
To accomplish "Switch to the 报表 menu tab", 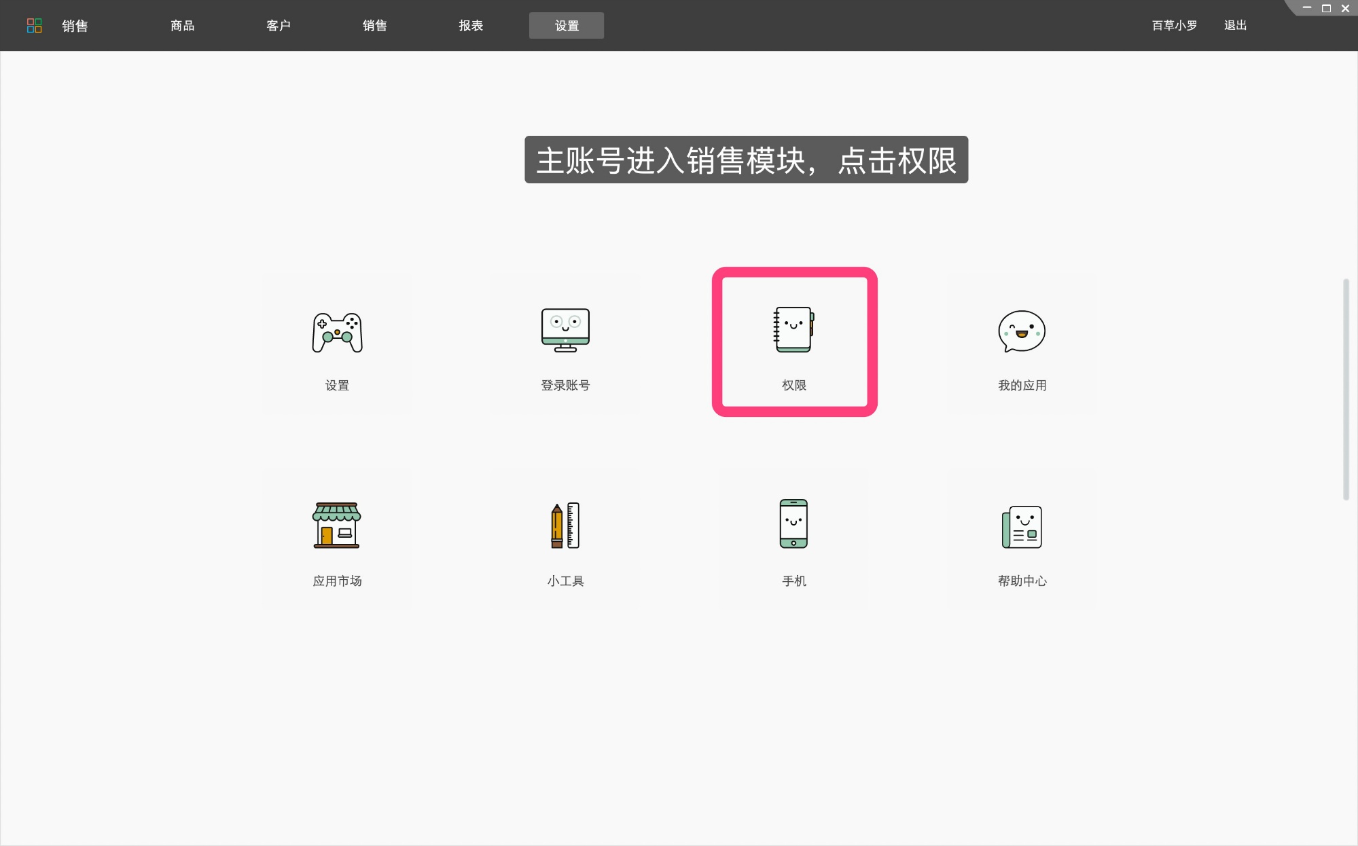I will (x=471, y=26).
